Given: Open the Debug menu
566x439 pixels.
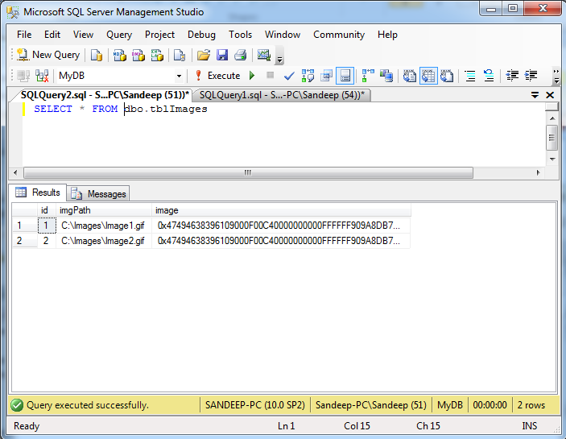Looking at the screenshot, I should click(201, 35).
